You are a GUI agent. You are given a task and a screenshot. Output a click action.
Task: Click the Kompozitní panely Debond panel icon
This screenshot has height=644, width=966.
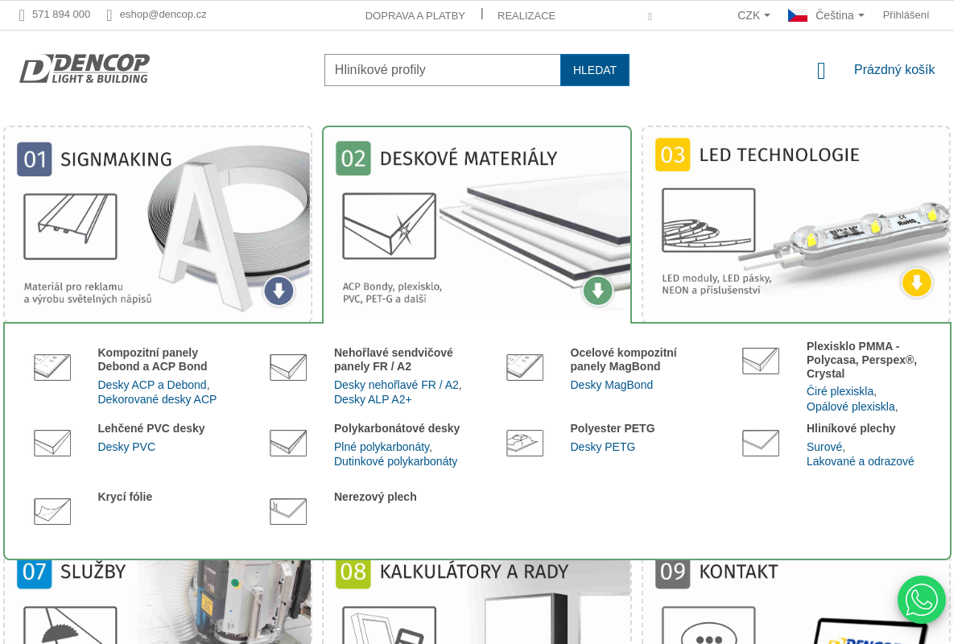[52, 367]
